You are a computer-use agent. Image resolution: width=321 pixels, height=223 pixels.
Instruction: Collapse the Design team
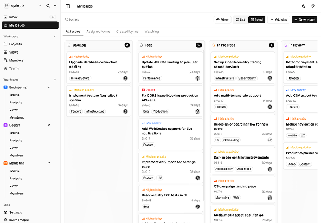click(x=49, y=125)
